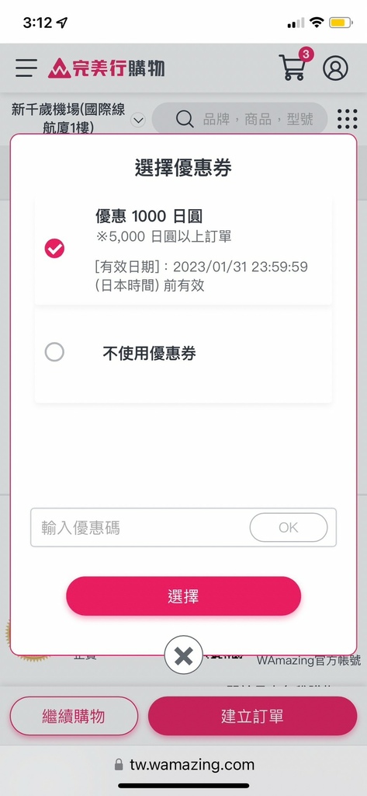Close the coupon dialog with X

tap(183, 655)
